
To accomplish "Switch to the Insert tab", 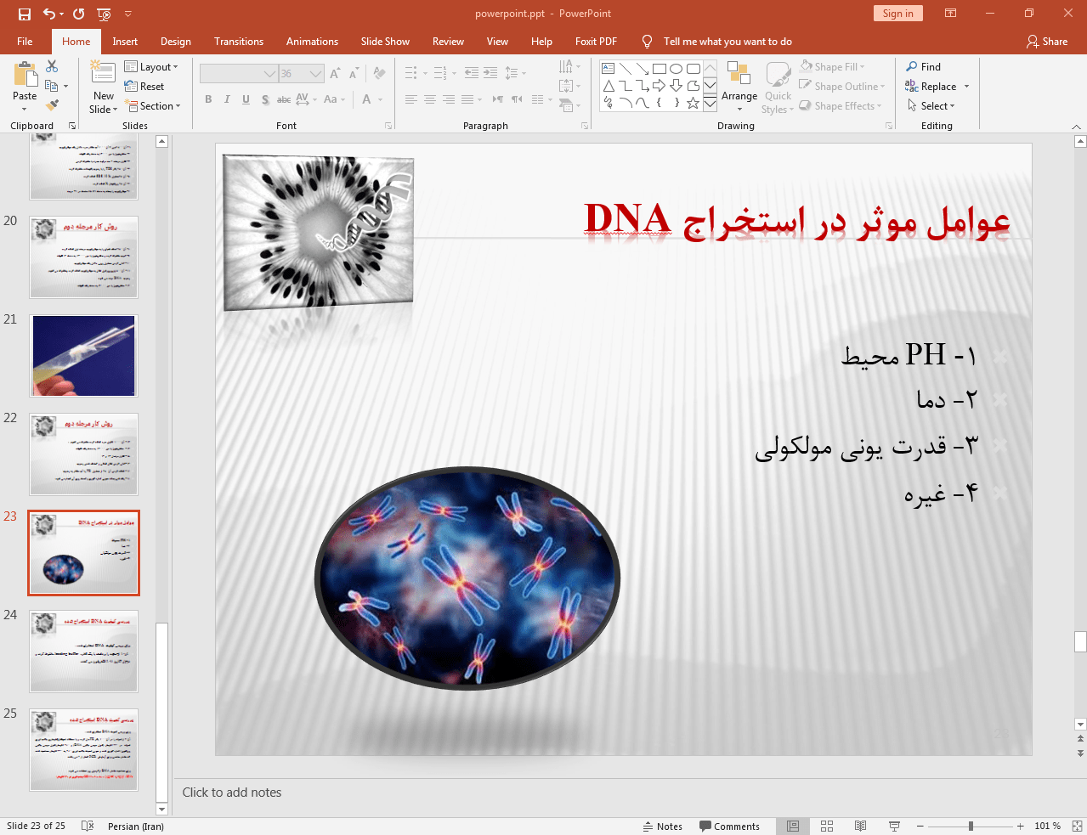I will 125,41.
